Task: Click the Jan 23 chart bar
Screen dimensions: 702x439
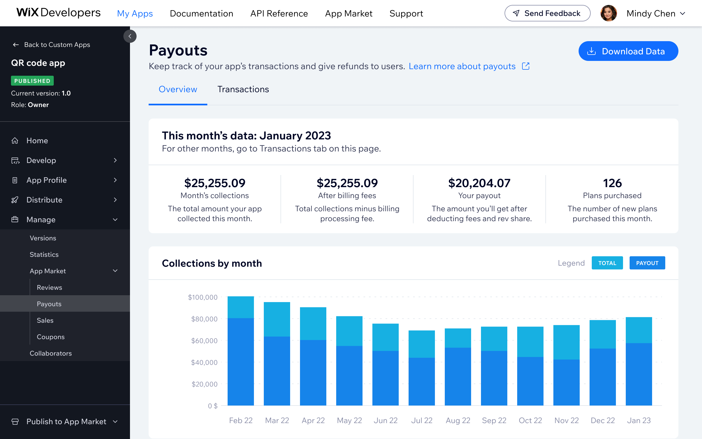Action: click(639, 361)
